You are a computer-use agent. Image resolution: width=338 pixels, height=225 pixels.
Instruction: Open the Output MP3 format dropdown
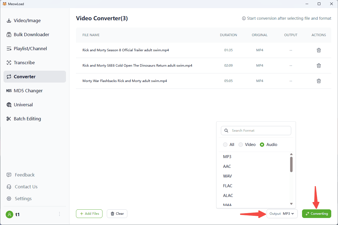point(282,214)
